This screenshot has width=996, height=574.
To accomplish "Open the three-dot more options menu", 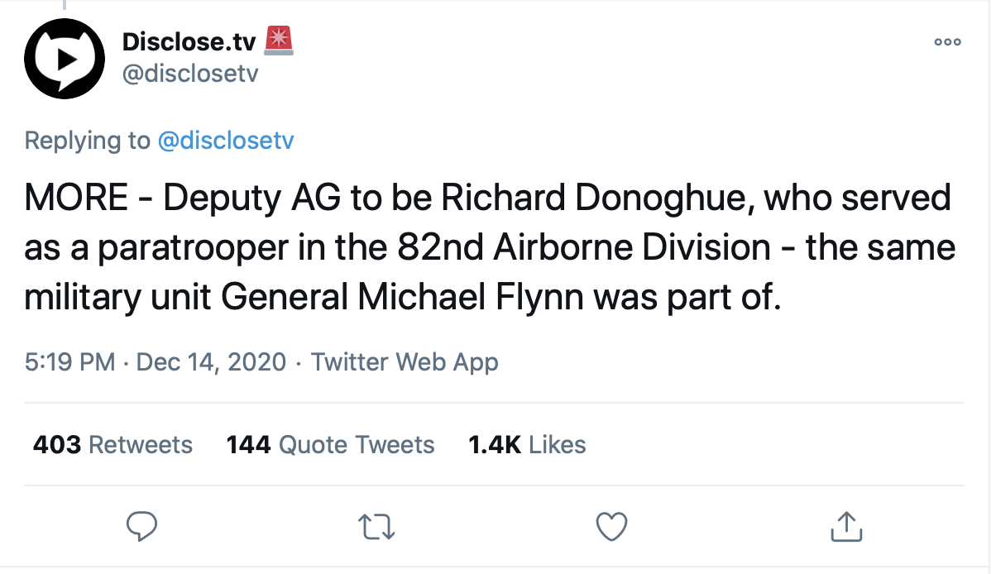I will click(947, 42).
